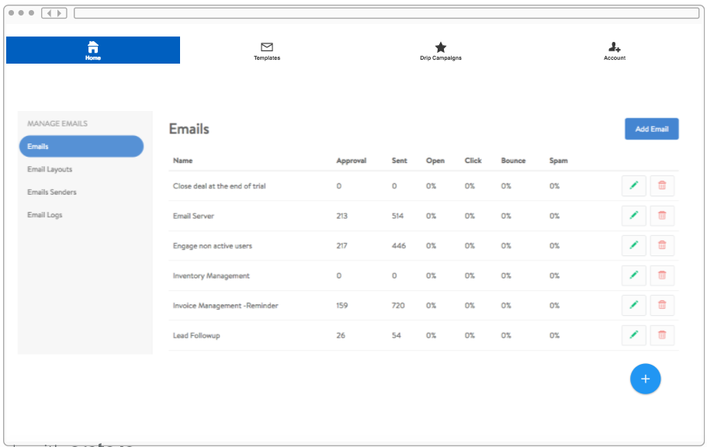Switch to the Templates tab

point(267,51)
